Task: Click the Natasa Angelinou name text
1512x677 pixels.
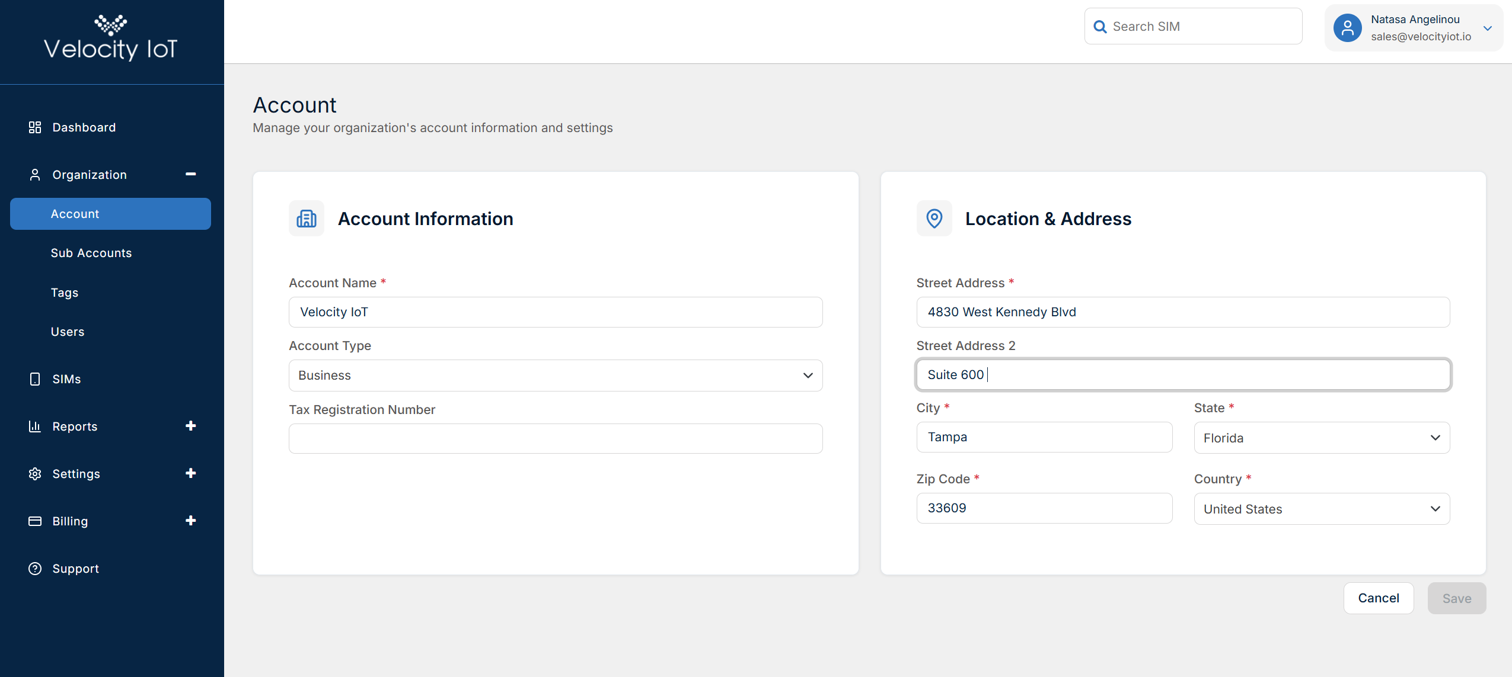Action: coord(1415,20)
